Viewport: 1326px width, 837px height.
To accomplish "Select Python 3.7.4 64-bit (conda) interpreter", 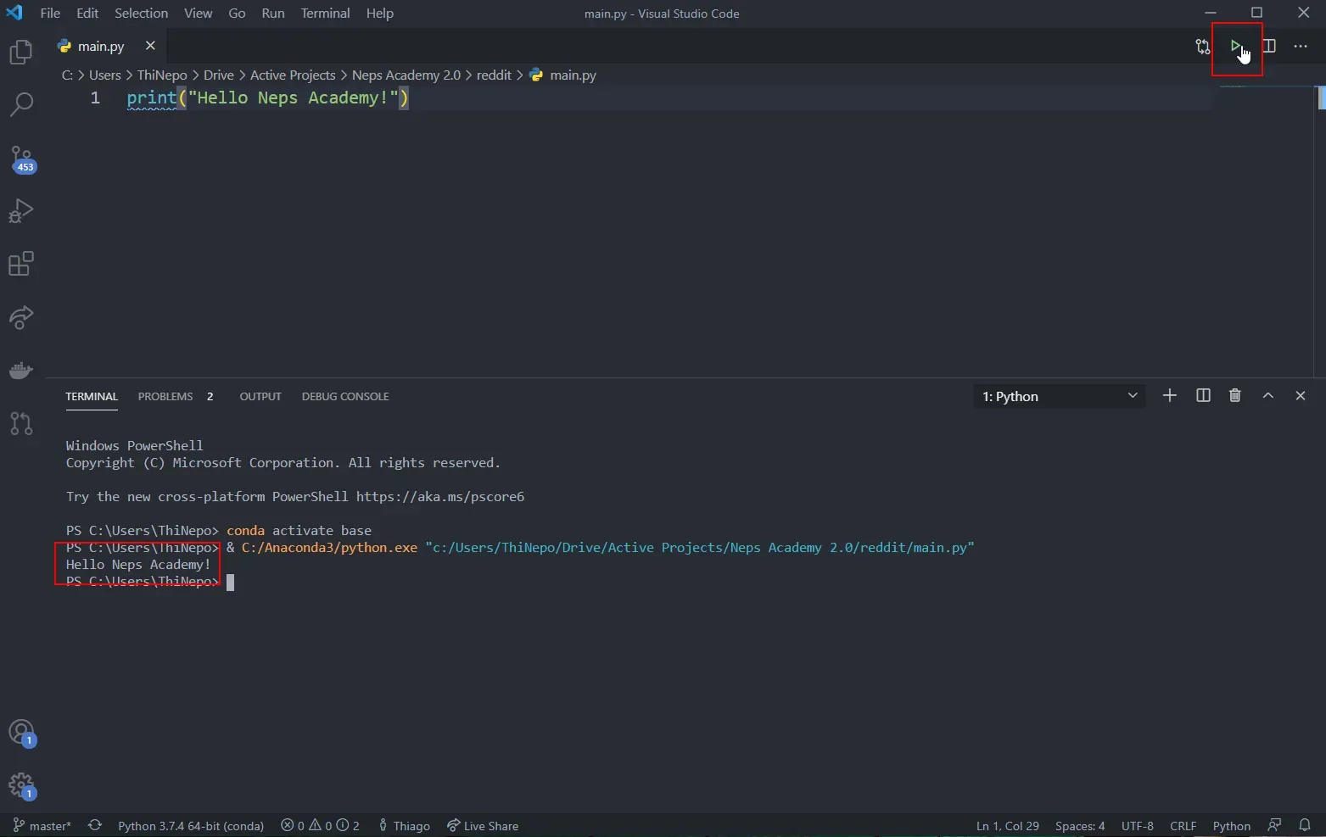I will point(191,826).
